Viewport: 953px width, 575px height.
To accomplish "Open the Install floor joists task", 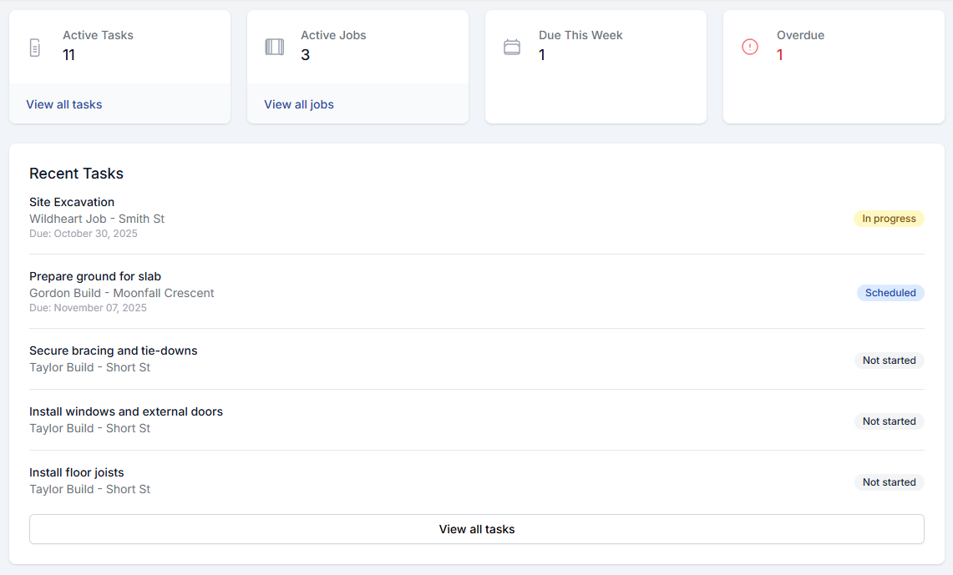I will (x=77, y=472).
